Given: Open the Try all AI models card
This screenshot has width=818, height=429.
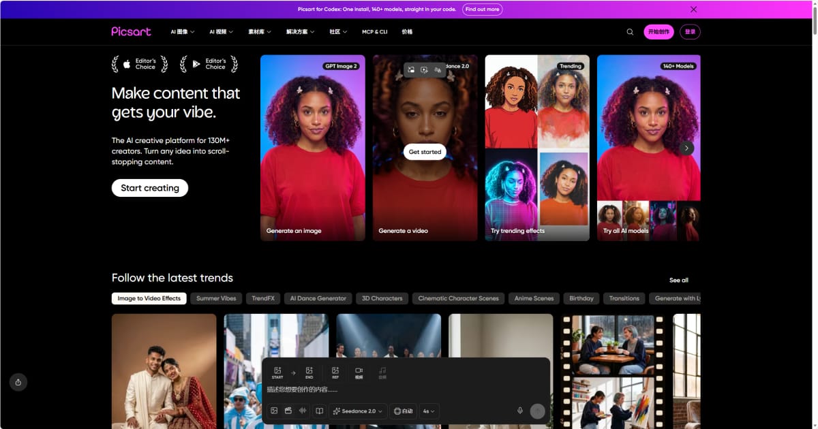Looking at the screenshot, I should tap(648, 148).
